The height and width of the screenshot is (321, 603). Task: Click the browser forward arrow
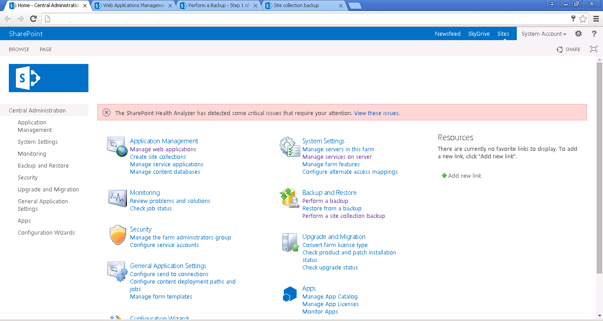point(20,19)
